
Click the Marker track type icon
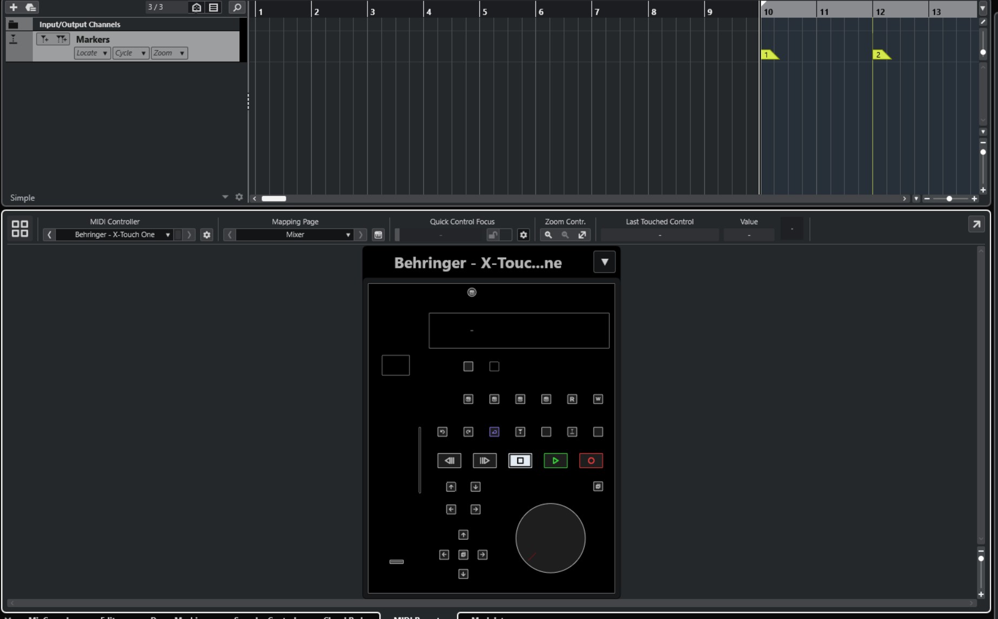(x=14, y=39)
